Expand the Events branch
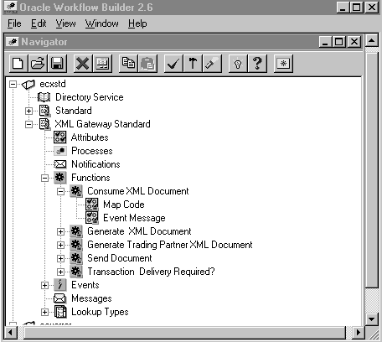 pyautogui.click(x=44, y=285)
